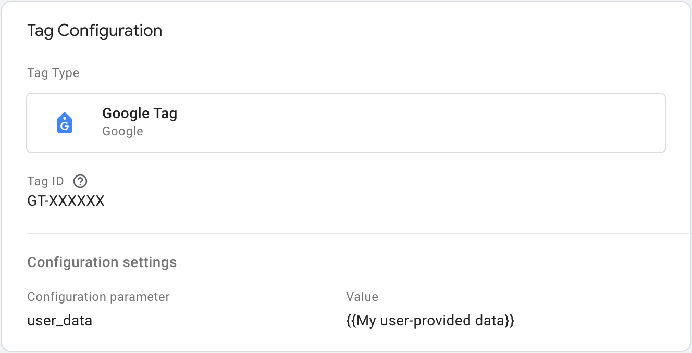The height and width of the screenshot is (353, 692).
Task: Open the Configuration settings section
Action: point(102,262)
